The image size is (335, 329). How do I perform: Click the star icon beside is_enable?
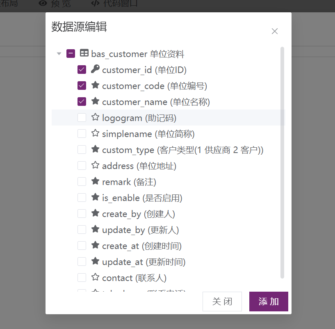click(x=95, y=197)
